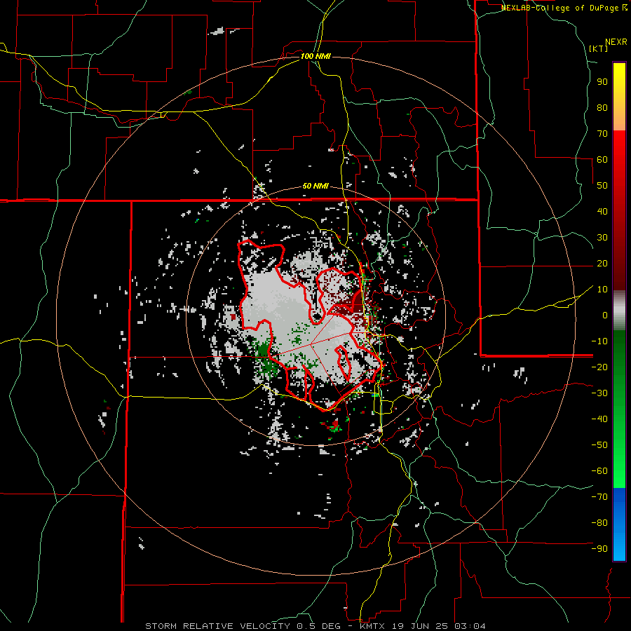Click the -50 value on the velocity scale
Viewport: 631px width, 631px height.
click(x=599, y=445)
